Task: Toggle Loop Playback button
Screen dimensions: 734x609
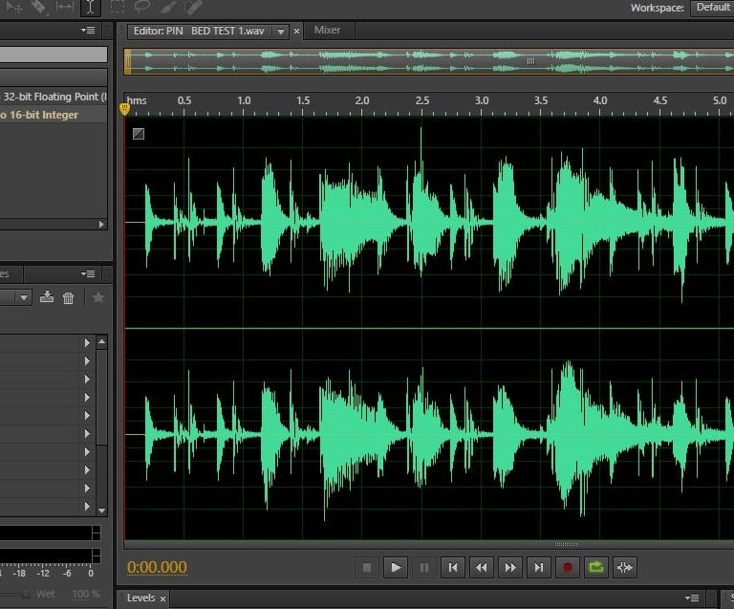Action: click(x=596, y=567)
